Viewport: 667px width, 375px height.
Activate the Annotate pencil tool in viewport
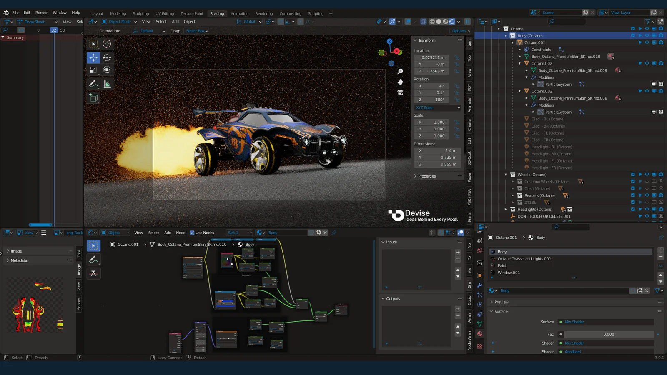pos(93,84)
